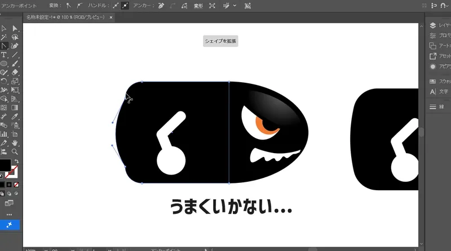451x251 pixels.
Task: Open the Layers panel icon
Action: point(433,25)
